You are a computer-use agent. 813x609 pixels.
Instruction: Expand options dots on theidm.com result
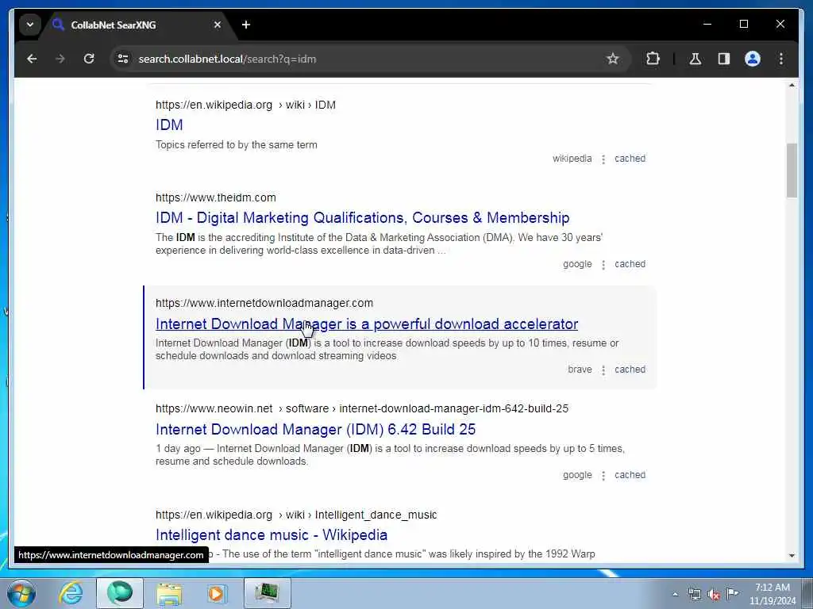(x=603, y=265)
